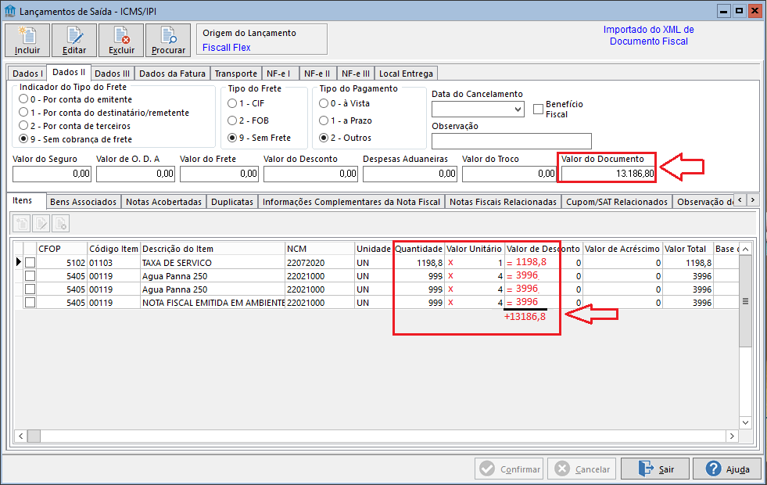Click the edit item icon above grid
The height and width of the screenshot is (485, 767).
(x=41, y=224)
